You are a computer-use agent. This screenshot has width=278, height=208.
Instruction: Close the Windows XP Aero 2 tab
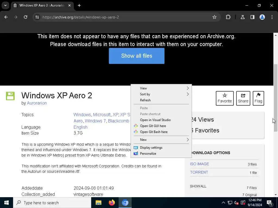70,5
